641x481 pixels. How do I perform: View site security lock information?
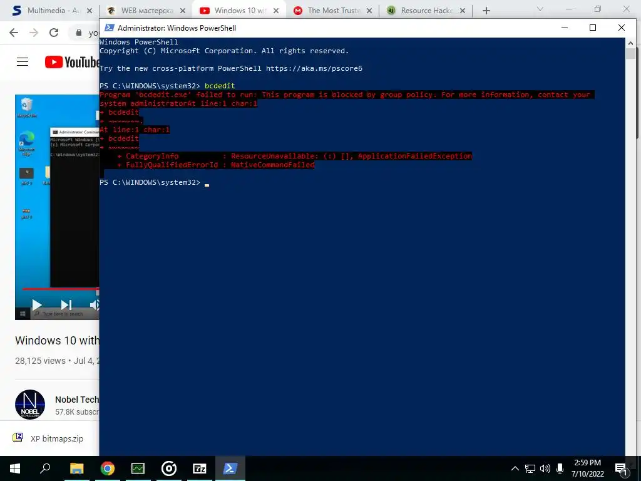click(79, 33)
